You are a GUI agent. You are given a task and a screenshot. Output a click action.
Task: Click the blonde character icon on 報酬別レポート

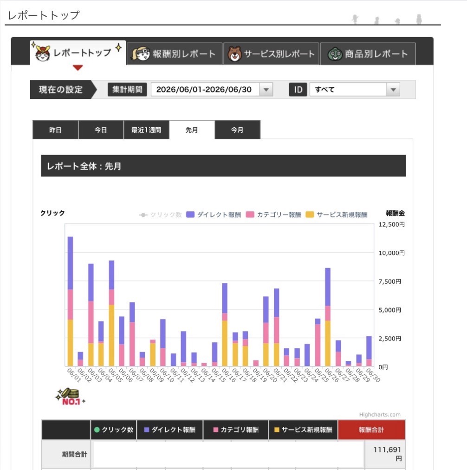[141, 54]
